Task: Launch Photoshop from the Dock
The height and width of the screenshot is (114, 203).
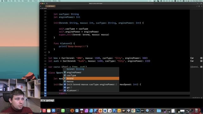Action: pos(138,111)
